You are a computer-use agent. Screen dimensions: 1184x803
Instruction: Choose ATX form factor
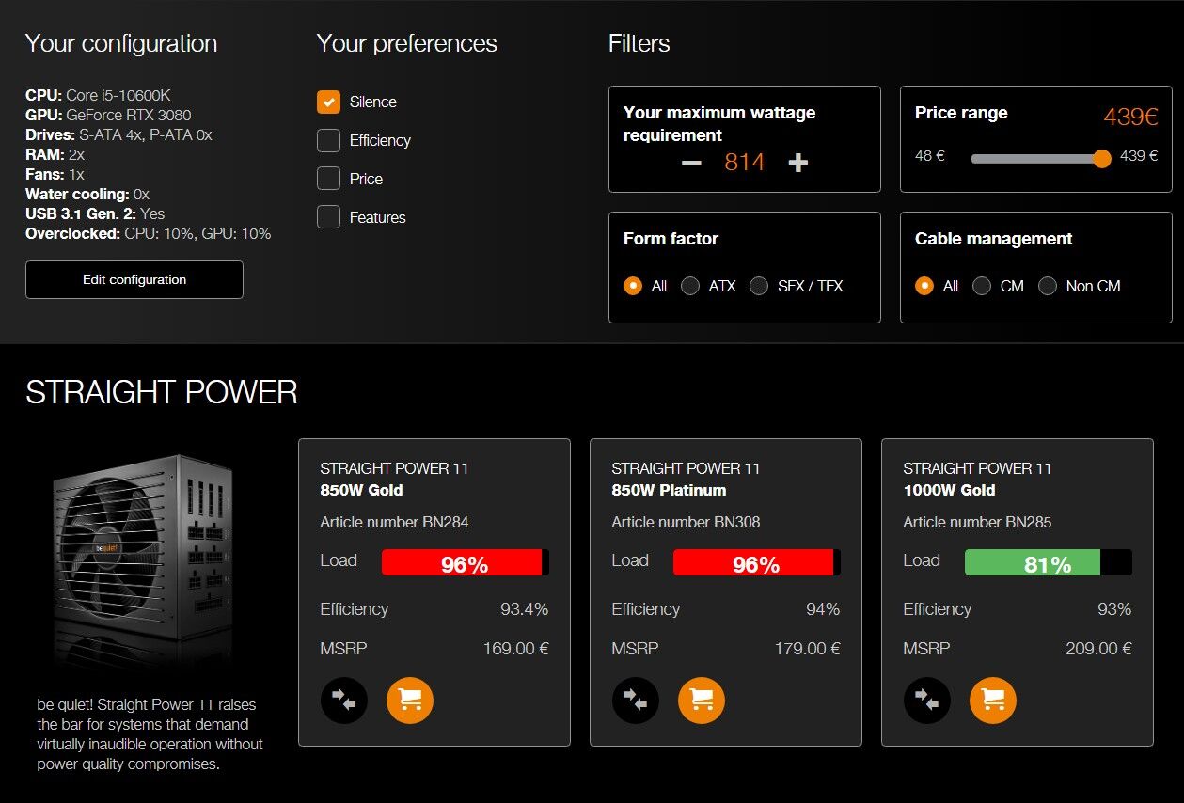(690, 286)
